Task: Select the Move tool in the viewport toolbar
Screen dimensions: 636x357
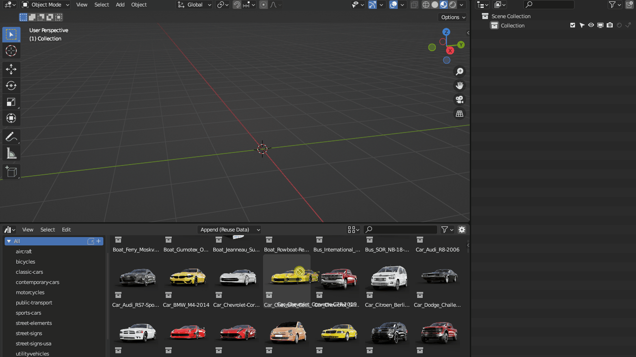Action: 11,69
